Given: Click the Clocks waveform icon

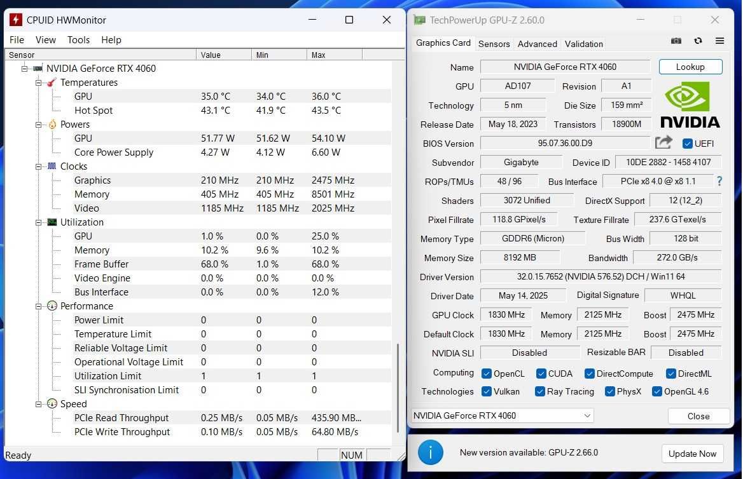Looking at the screenshot, I should (52, 166).
